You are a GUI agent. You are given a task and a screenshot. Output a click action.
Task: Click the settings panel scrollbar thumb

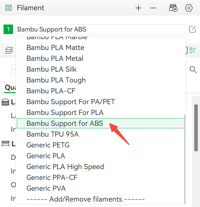(x=196, y=128)
